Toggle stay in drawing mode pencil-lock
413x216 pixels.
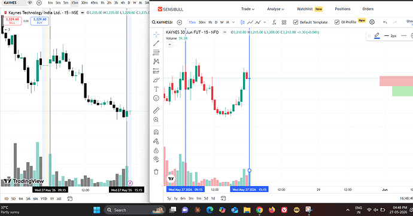tap(156, 141)
